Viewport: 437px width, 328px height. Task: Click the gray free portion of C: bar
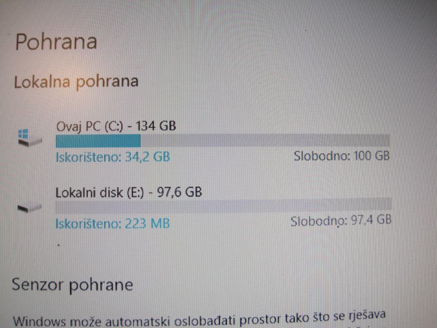pyautogui.click(x=265, y=140)
